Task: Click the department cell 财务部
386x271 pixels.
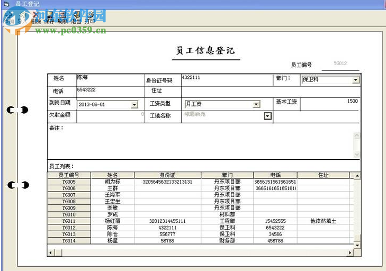Action: coord(227,241)
